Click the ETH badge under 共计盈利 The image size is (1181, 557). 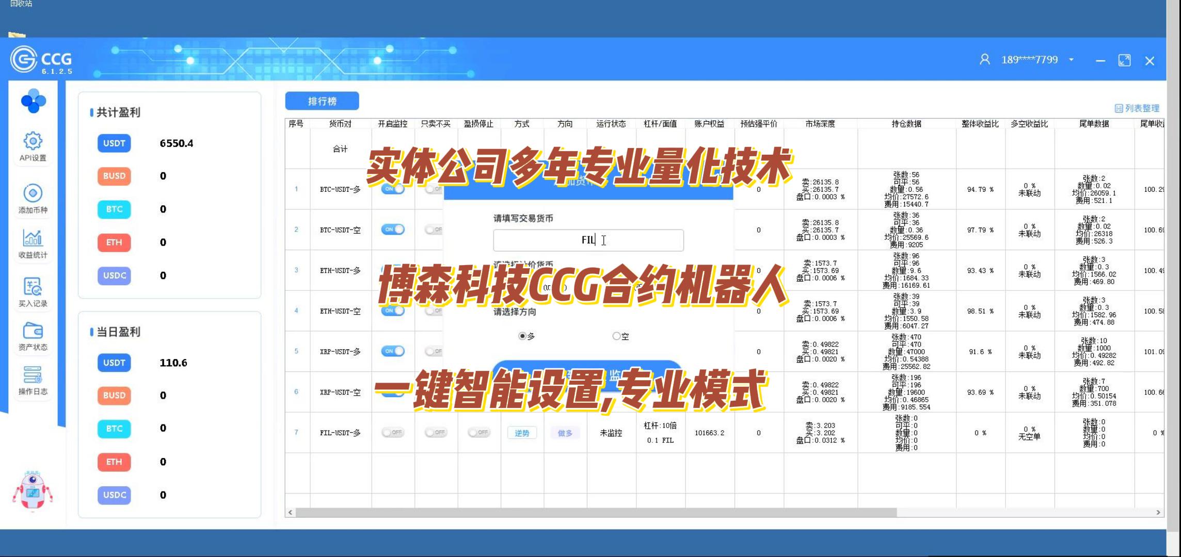point(114,242)
